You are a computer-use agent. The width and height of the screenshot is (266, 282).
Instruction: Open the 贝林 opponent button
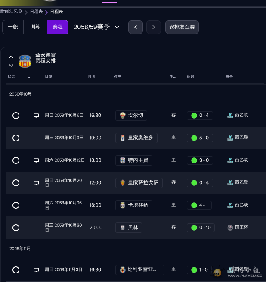pos(129,228)
